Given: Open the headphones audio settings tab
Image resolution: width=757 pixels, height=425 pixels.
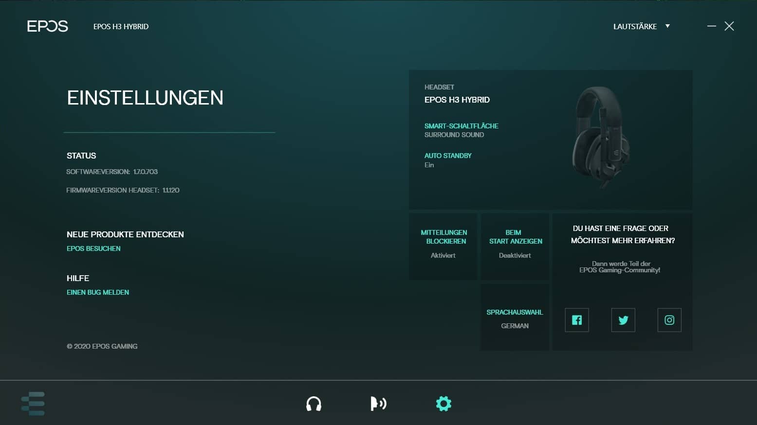Looking at the screenshot, I should click(x=314, y=404).
